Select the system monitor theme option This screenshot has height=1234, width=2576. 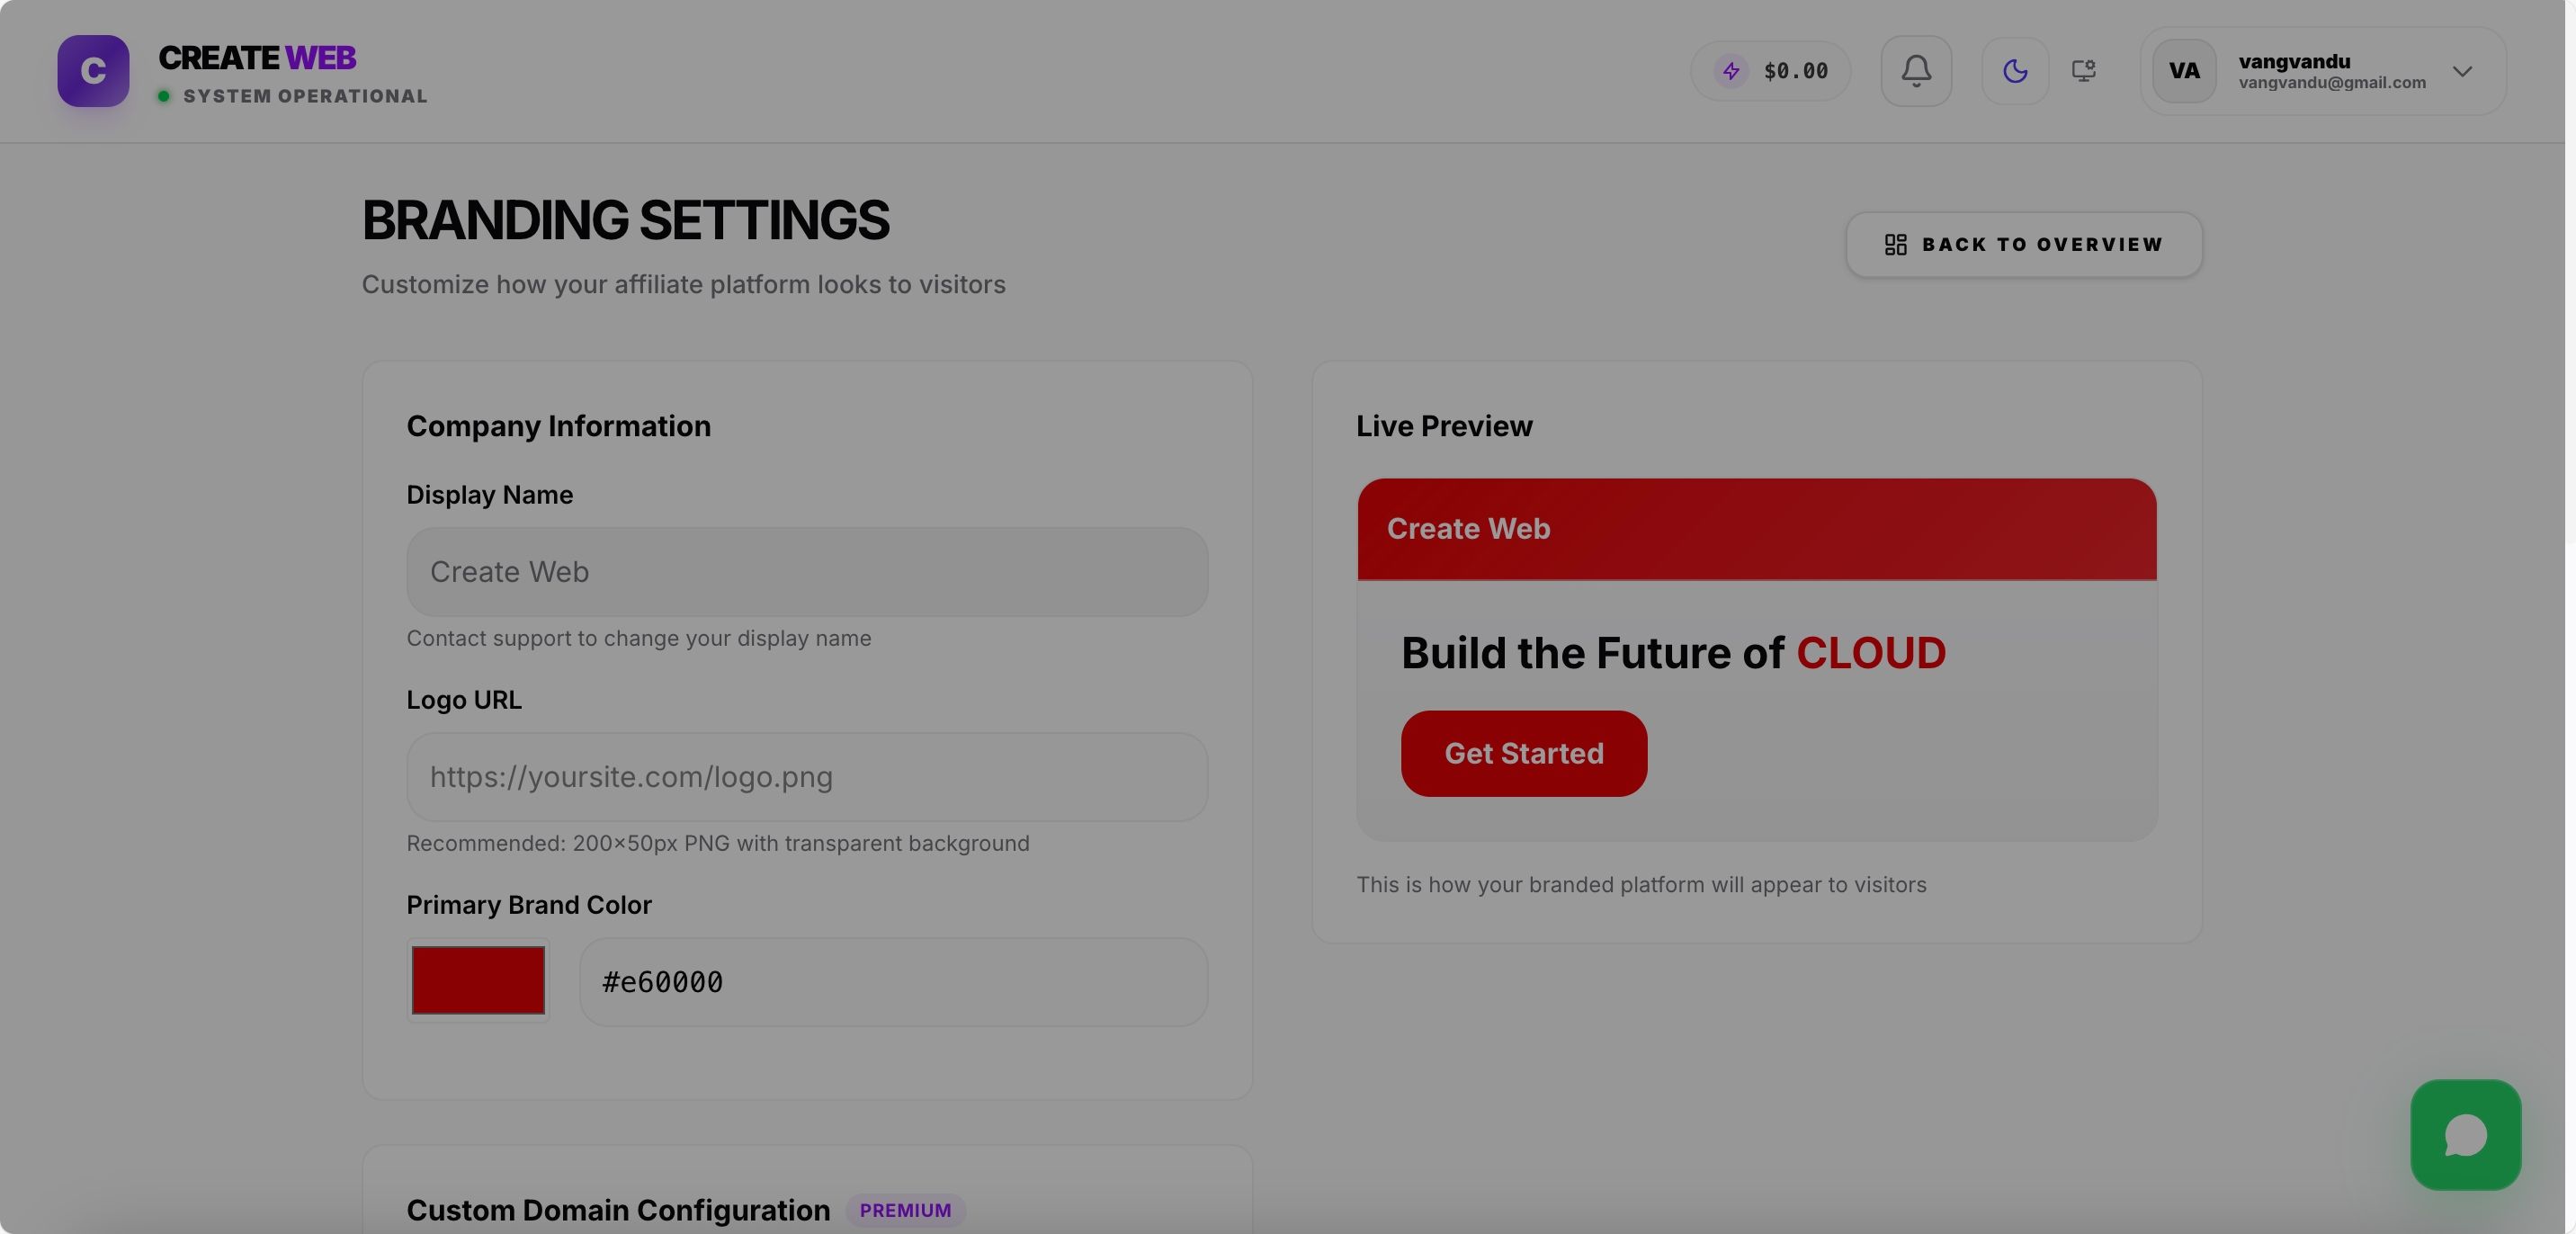(2083, 71)
